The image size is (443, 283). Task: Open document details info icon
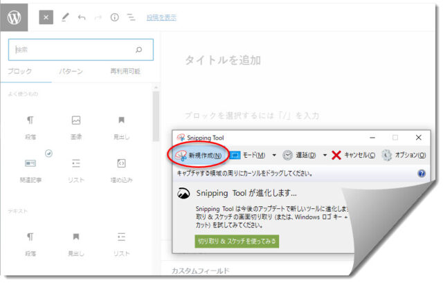click(x=114, y=17)
